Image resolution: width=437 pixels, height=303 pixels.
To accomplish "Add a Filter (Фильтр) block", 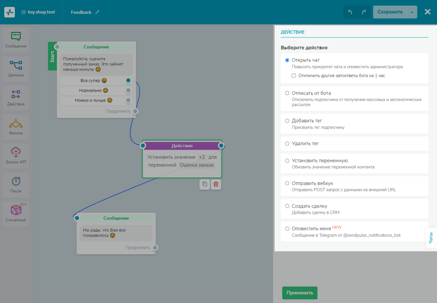I will pyautogui.click(x=16, y=127).
